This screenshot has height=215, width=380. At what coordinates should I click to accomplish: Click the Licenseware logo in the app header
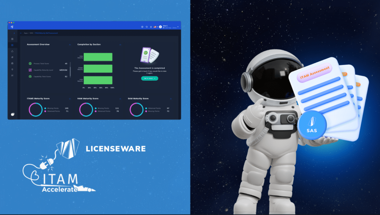[12, 27]
